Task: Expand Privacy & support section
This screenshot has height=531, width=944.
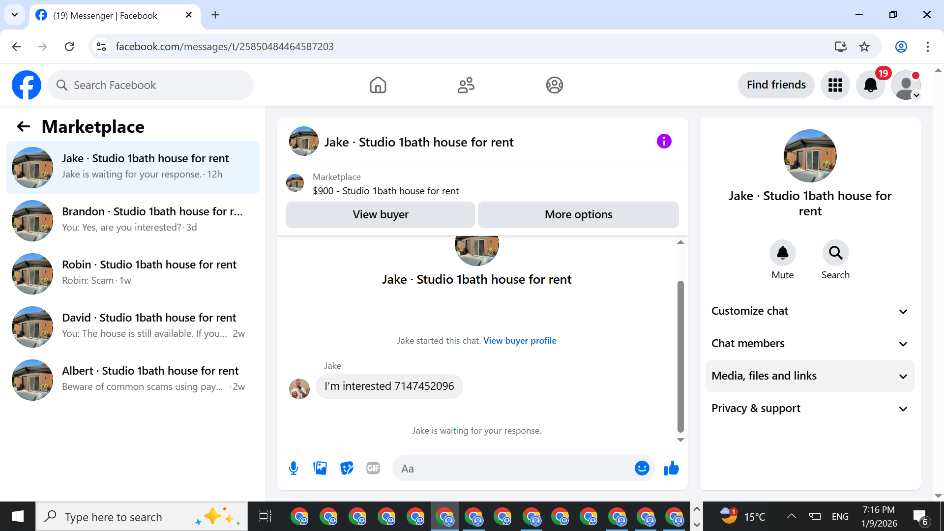Action: pos(810,408)
